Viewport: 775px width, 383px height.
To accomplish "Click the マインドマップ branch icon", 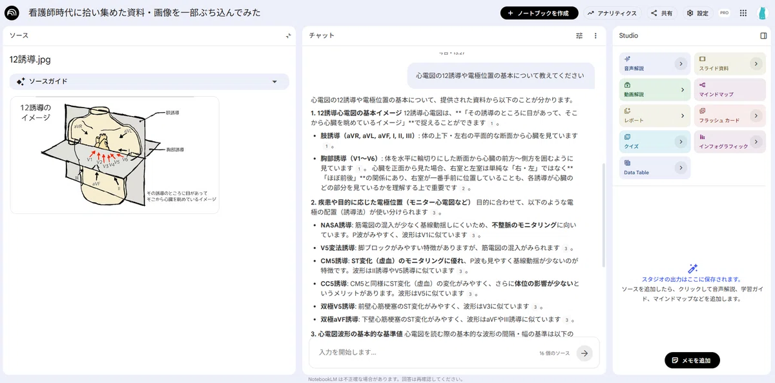I will tap(703, 84).
